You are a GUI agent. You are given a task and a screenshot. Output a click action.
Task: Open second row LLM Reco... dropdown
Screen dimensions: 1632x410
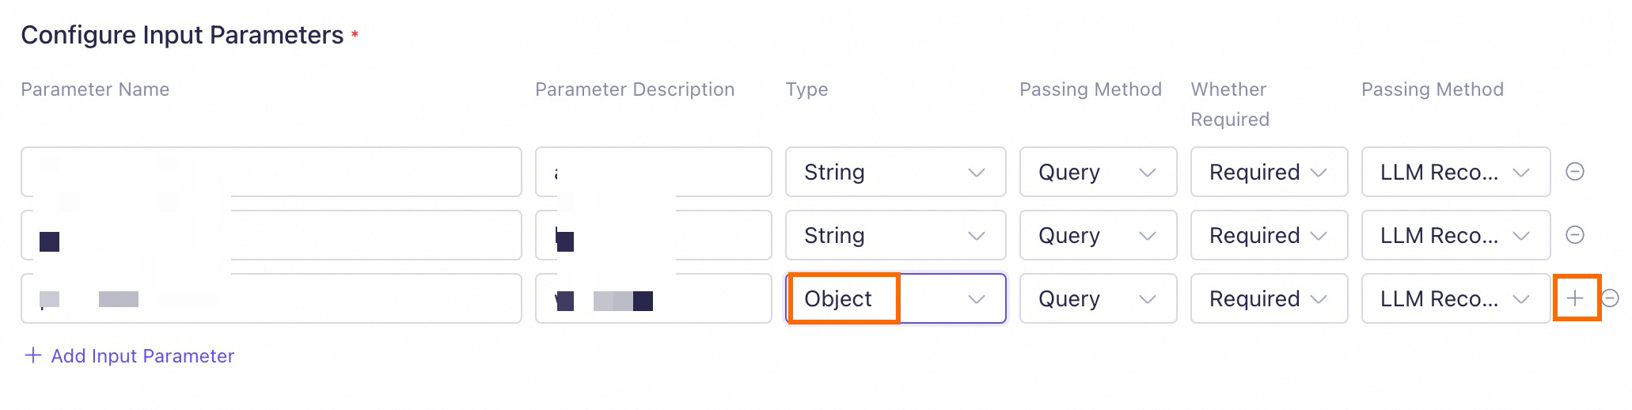pyautogui.click(x=1456, y=235)
